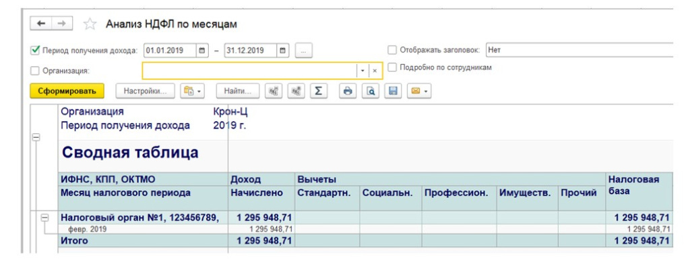The height and width of the screenshot is (269, 690).
Task: Open send by email dropdown
Action: pos(419,91)
